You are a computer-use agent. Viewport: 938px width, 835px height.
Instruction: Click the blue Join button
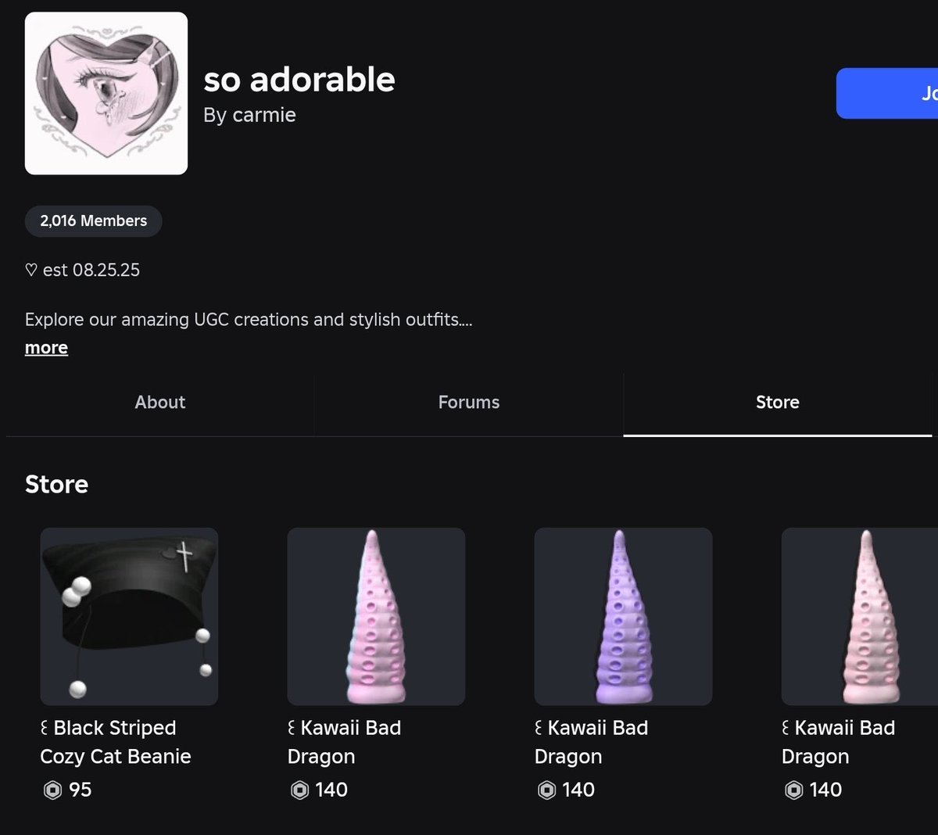(x=887, y=94)
